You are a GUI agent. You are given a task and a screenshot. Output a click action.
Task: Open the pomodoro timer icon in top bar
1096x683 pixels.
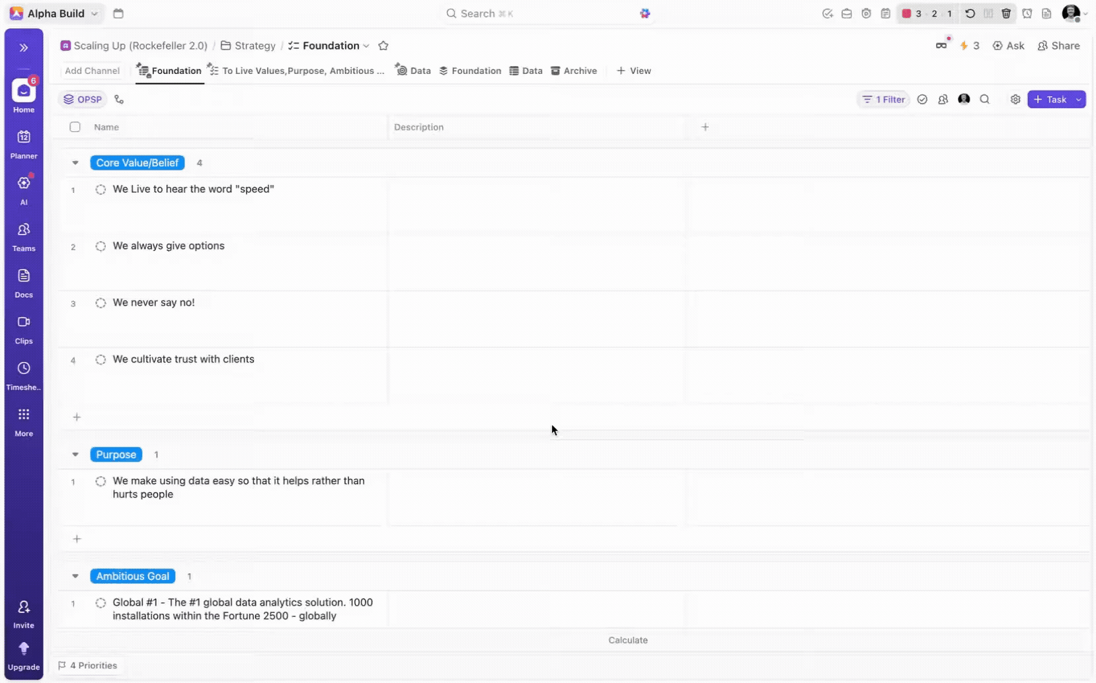(x=866, y=13)
